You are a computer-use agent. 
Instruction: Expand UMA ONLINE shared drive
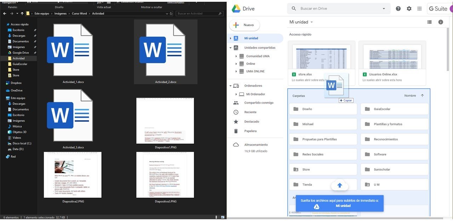236,71
